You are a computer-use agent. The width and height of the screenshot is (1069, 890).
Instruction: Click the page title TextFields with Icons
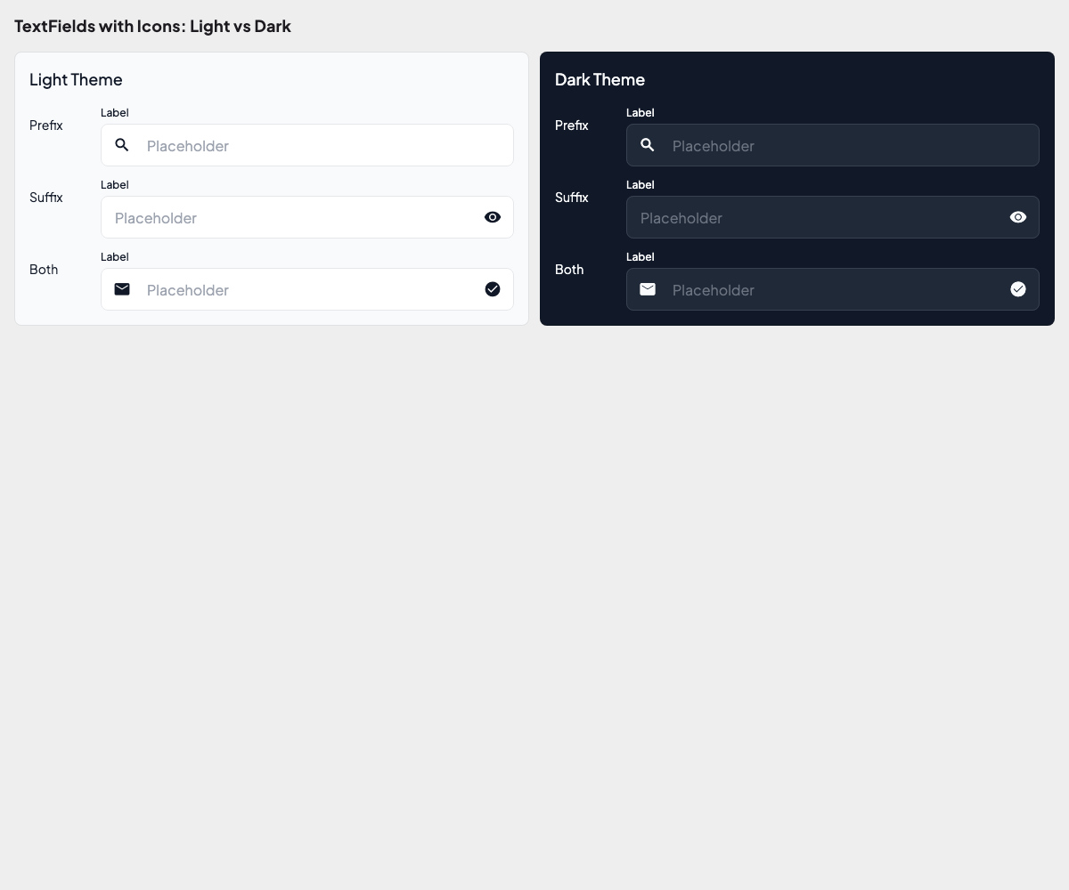click(x=152, y=26)
